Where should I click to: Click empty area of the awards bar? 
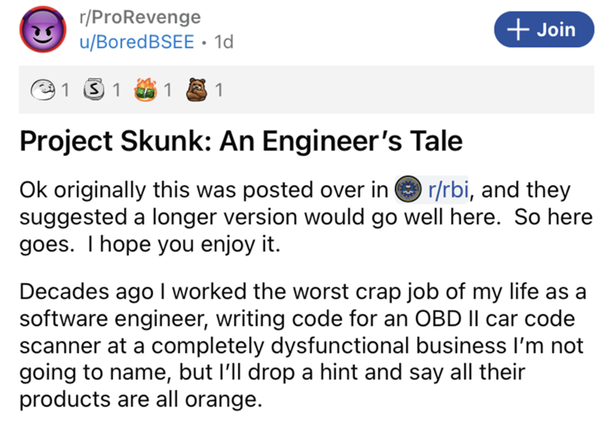pos(407,91)
